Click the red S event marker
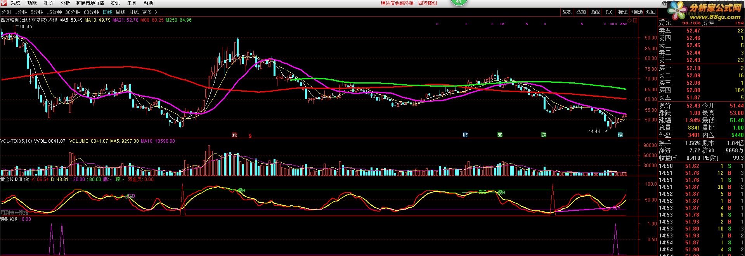Image resolution: width=745 pixels, height=256 pixels. tap(250, 136)
